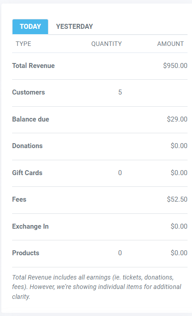Click the QUANTITY column header
Screen dimensions: 192x316
click(x=106, y=44)
